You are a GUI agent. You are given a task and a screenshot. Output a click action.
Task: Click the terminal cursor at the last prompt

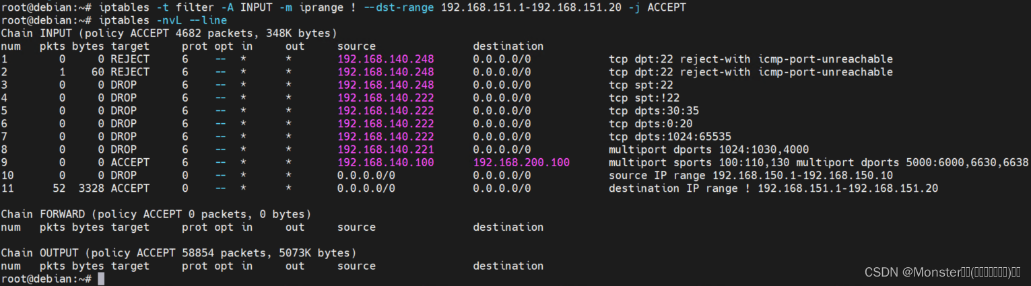[101, 279]
